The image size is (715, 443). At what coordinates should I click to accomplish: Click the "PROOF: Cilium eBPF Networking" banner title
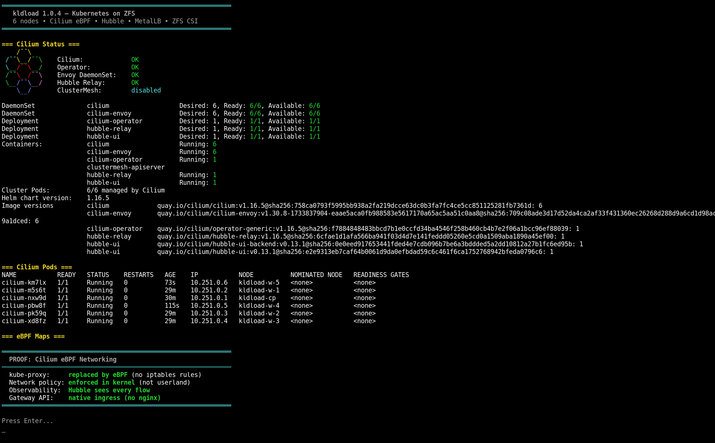point(63,359)
